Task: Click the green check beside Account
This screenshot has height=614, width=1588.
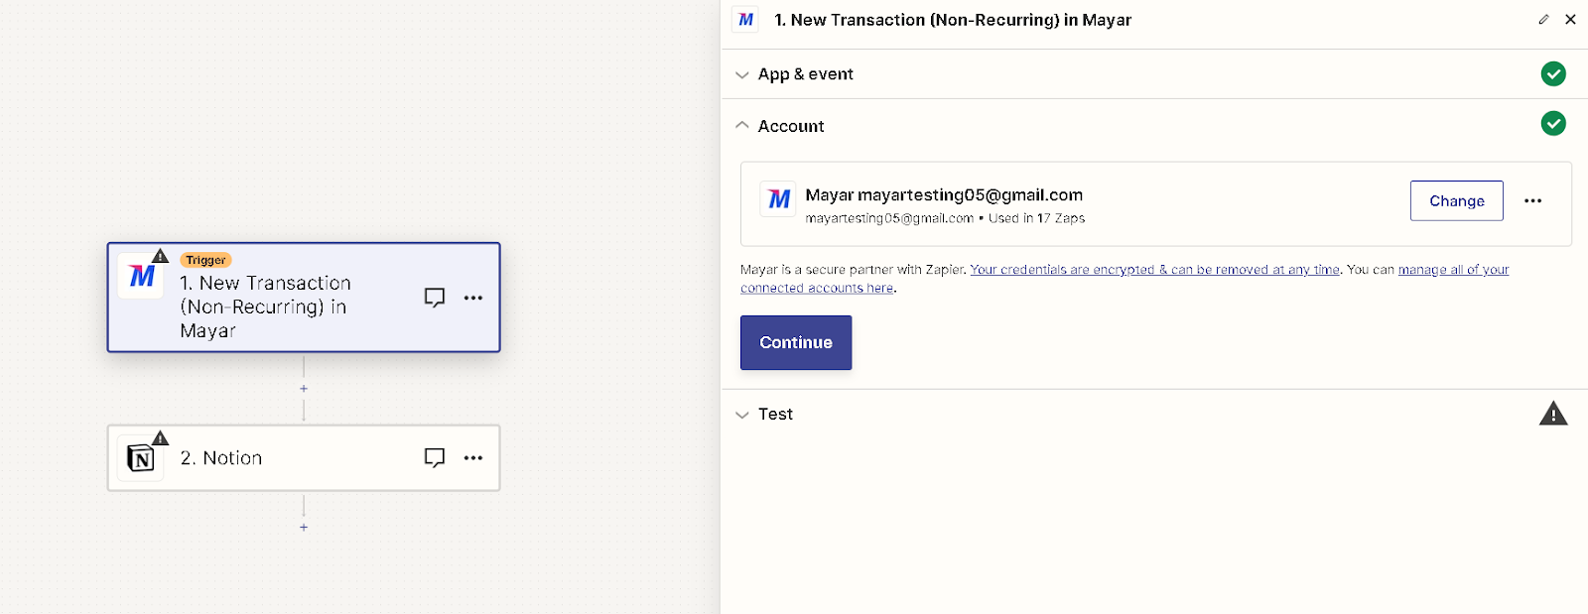Action: point(1553,124)
